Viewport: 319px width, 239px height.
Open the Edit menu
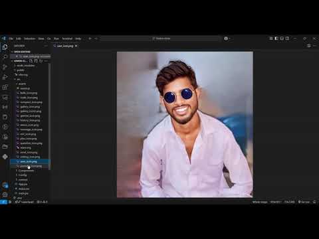(19, 39)
